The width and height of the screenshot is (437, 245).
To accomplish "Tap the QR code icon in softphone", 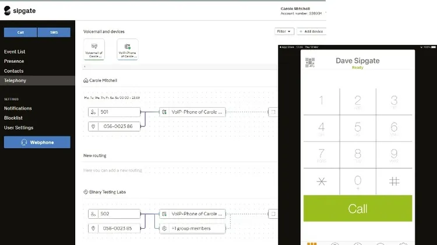I will coord(310,63).
